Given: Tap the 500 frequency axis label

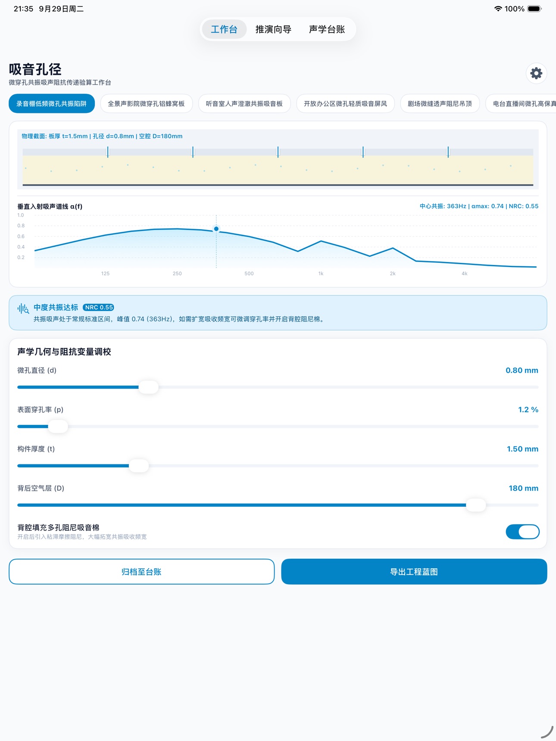Looking at the screenshot, I should [249, 274].
